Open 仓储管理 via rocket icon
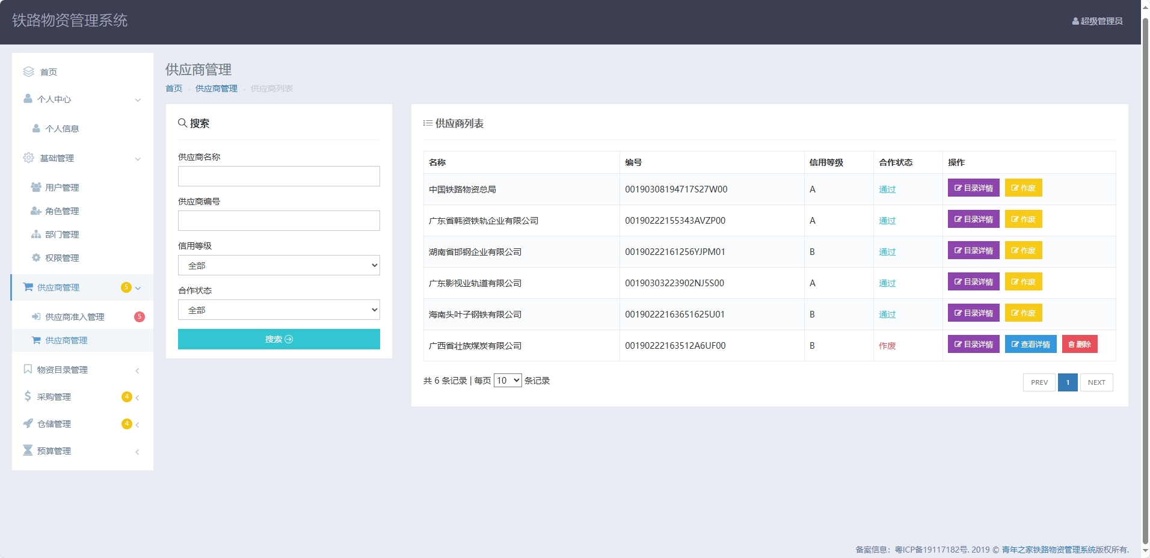Image resolution: width=1150 pixels, height=558 pixels. coord(27,423)
